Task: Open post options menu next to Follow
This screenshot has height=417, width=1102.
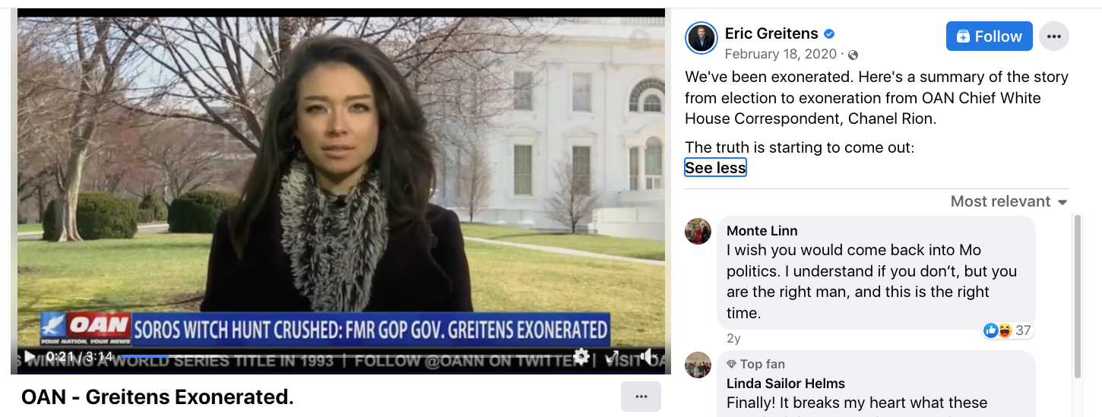Action: [1054, 36]
